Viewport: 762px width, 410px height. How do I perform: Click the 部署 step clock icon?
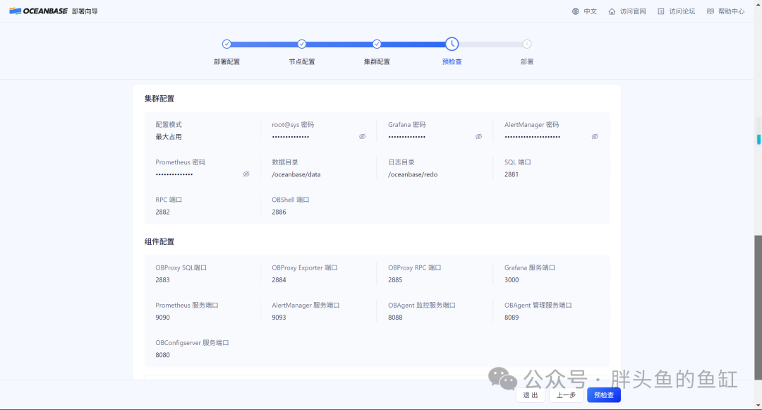(527, 44)
